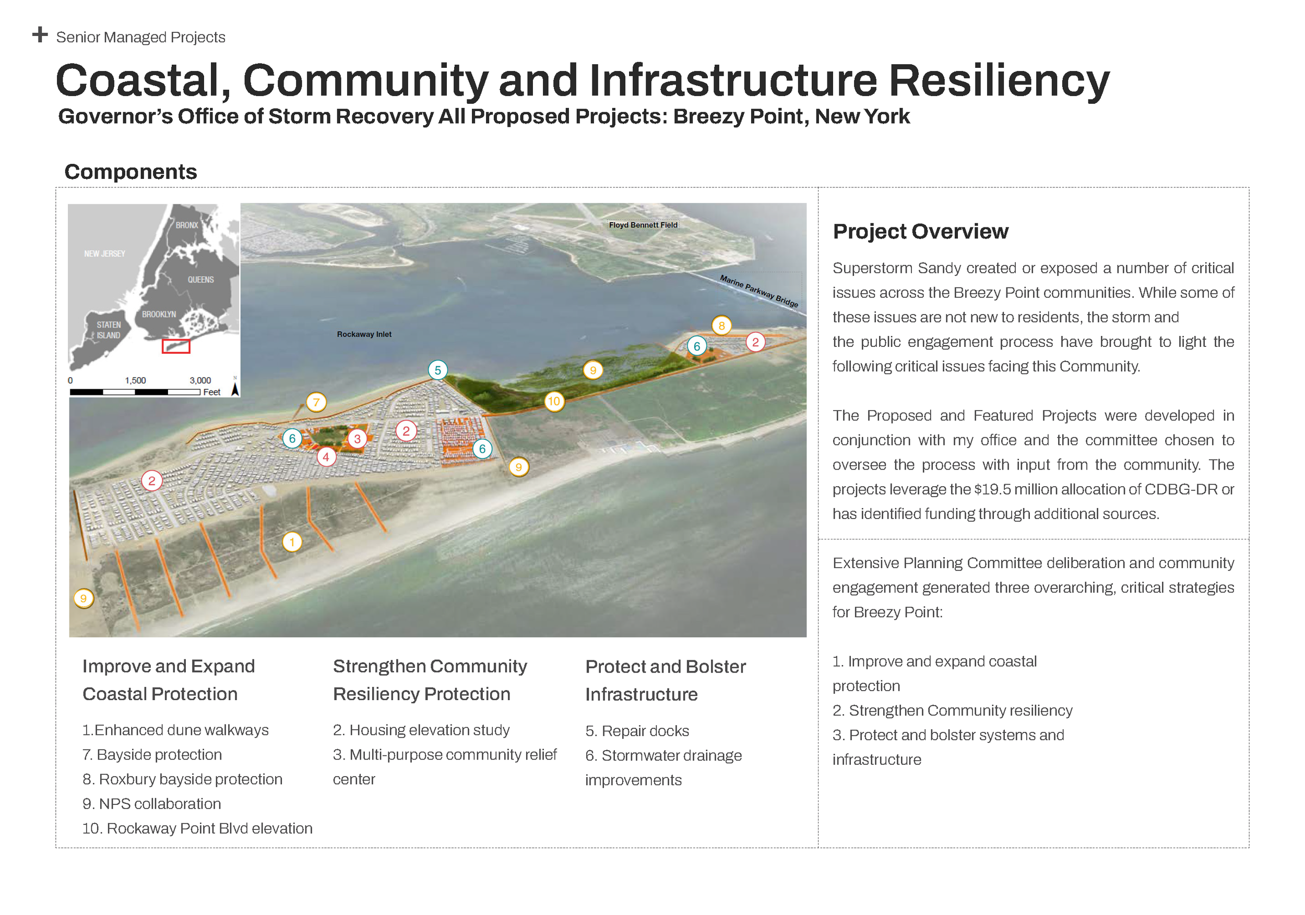Click red marker 3 on the map

[x=357, y=439]
